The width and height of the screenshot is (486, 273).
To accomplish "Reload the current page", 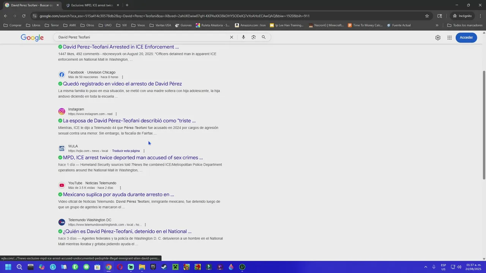I will tap(24, 16).
